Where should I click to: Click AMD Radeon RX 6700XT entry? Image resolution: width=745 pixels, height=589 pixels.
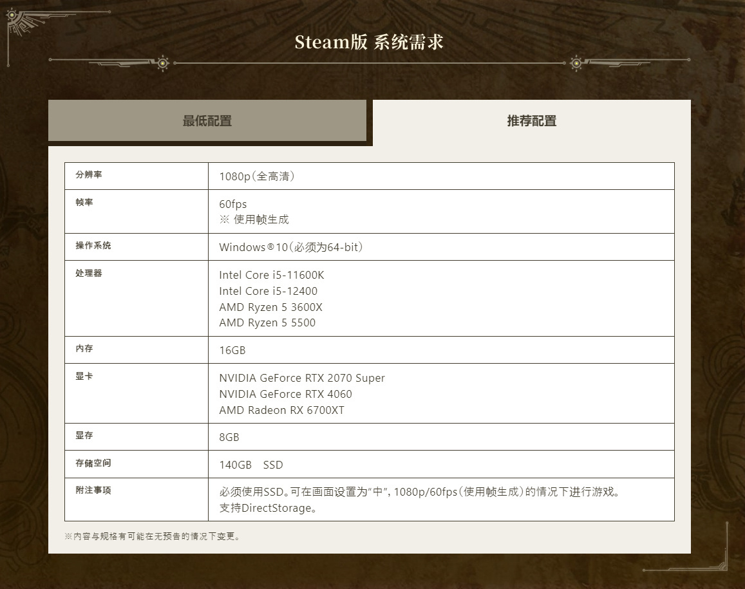point(282,411)
